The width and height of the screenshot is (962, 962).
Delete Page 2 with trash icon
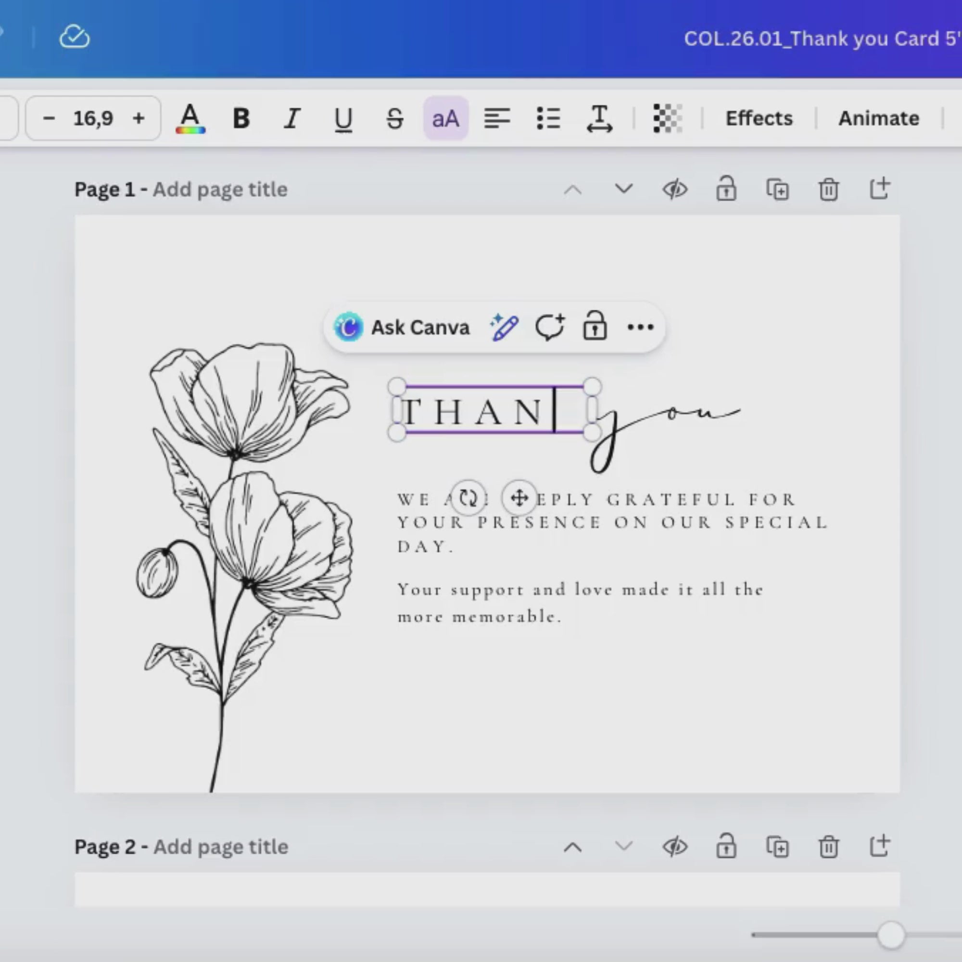[829, 847]
